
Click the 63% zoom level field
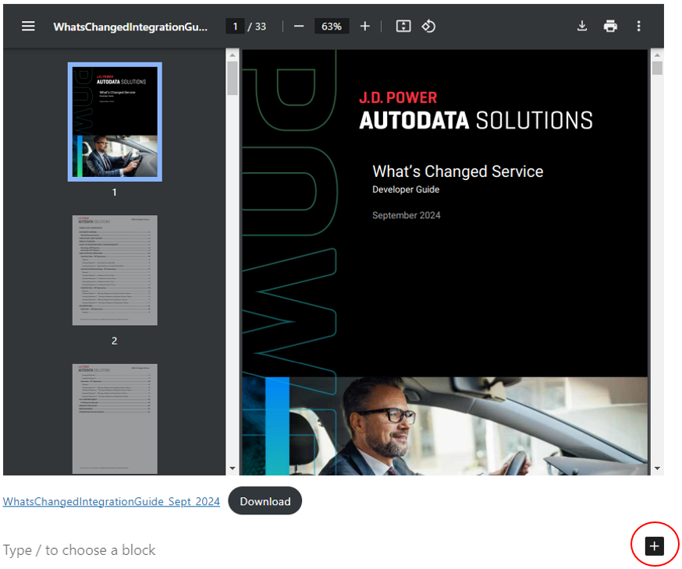pos(332,27)
